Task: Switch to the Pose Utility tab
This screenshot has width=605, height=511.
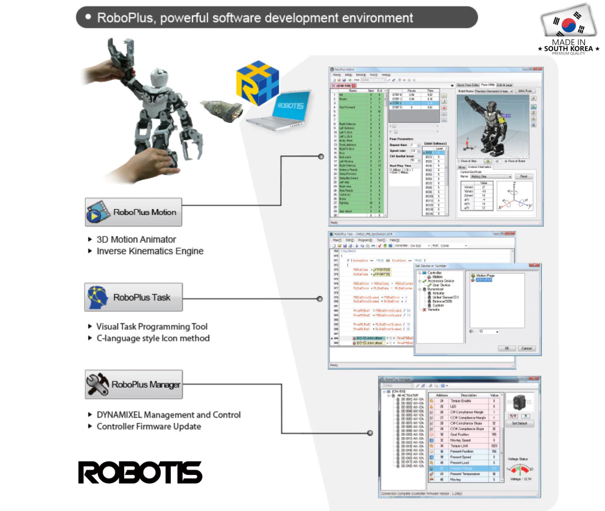Action: (489, 85)
